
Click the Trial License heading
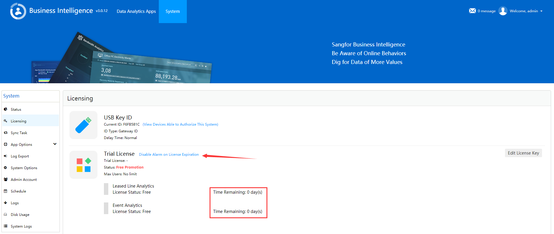point(119,154)
